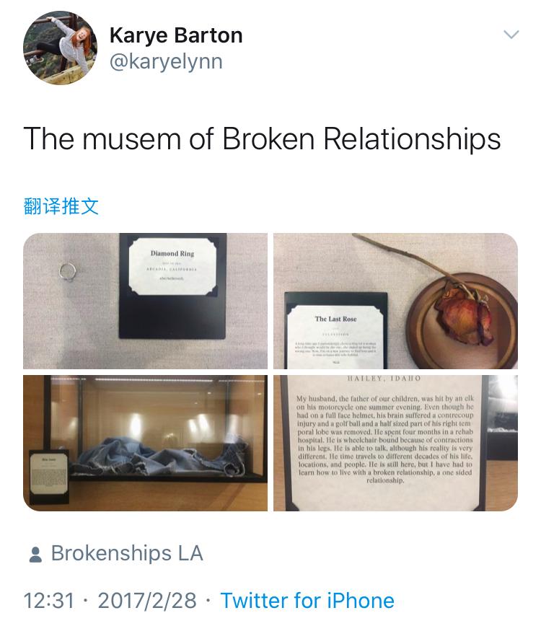The height and width of the screenshot is (626, 541).
Task: Click The Last Rose label card
Action: pyautogui.click(x=335, y=337)
